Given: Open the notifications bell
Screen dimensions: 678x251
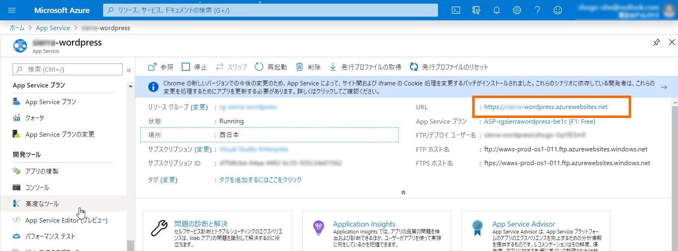Looking at the screenshot, I should (x=497, y=10).
